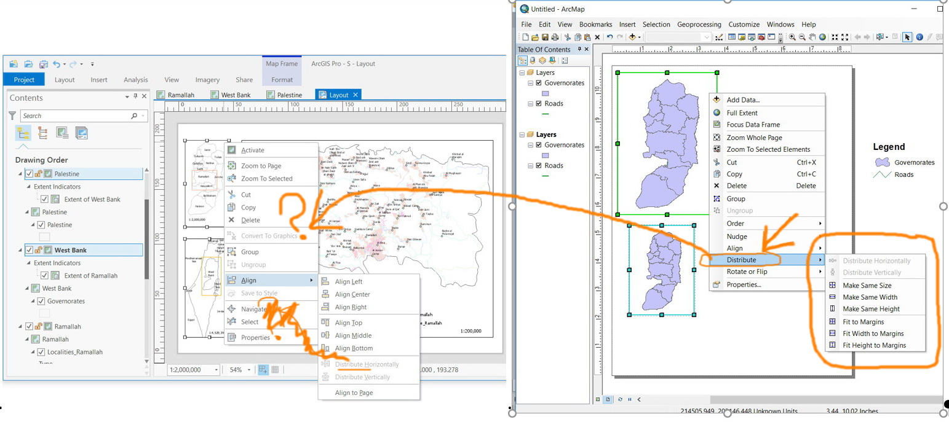Viewport: 949px width, 422px height.
Task: Click List By Visibility in ArcMap TOC
Action: pyautogui.click(x=542, y=60)
